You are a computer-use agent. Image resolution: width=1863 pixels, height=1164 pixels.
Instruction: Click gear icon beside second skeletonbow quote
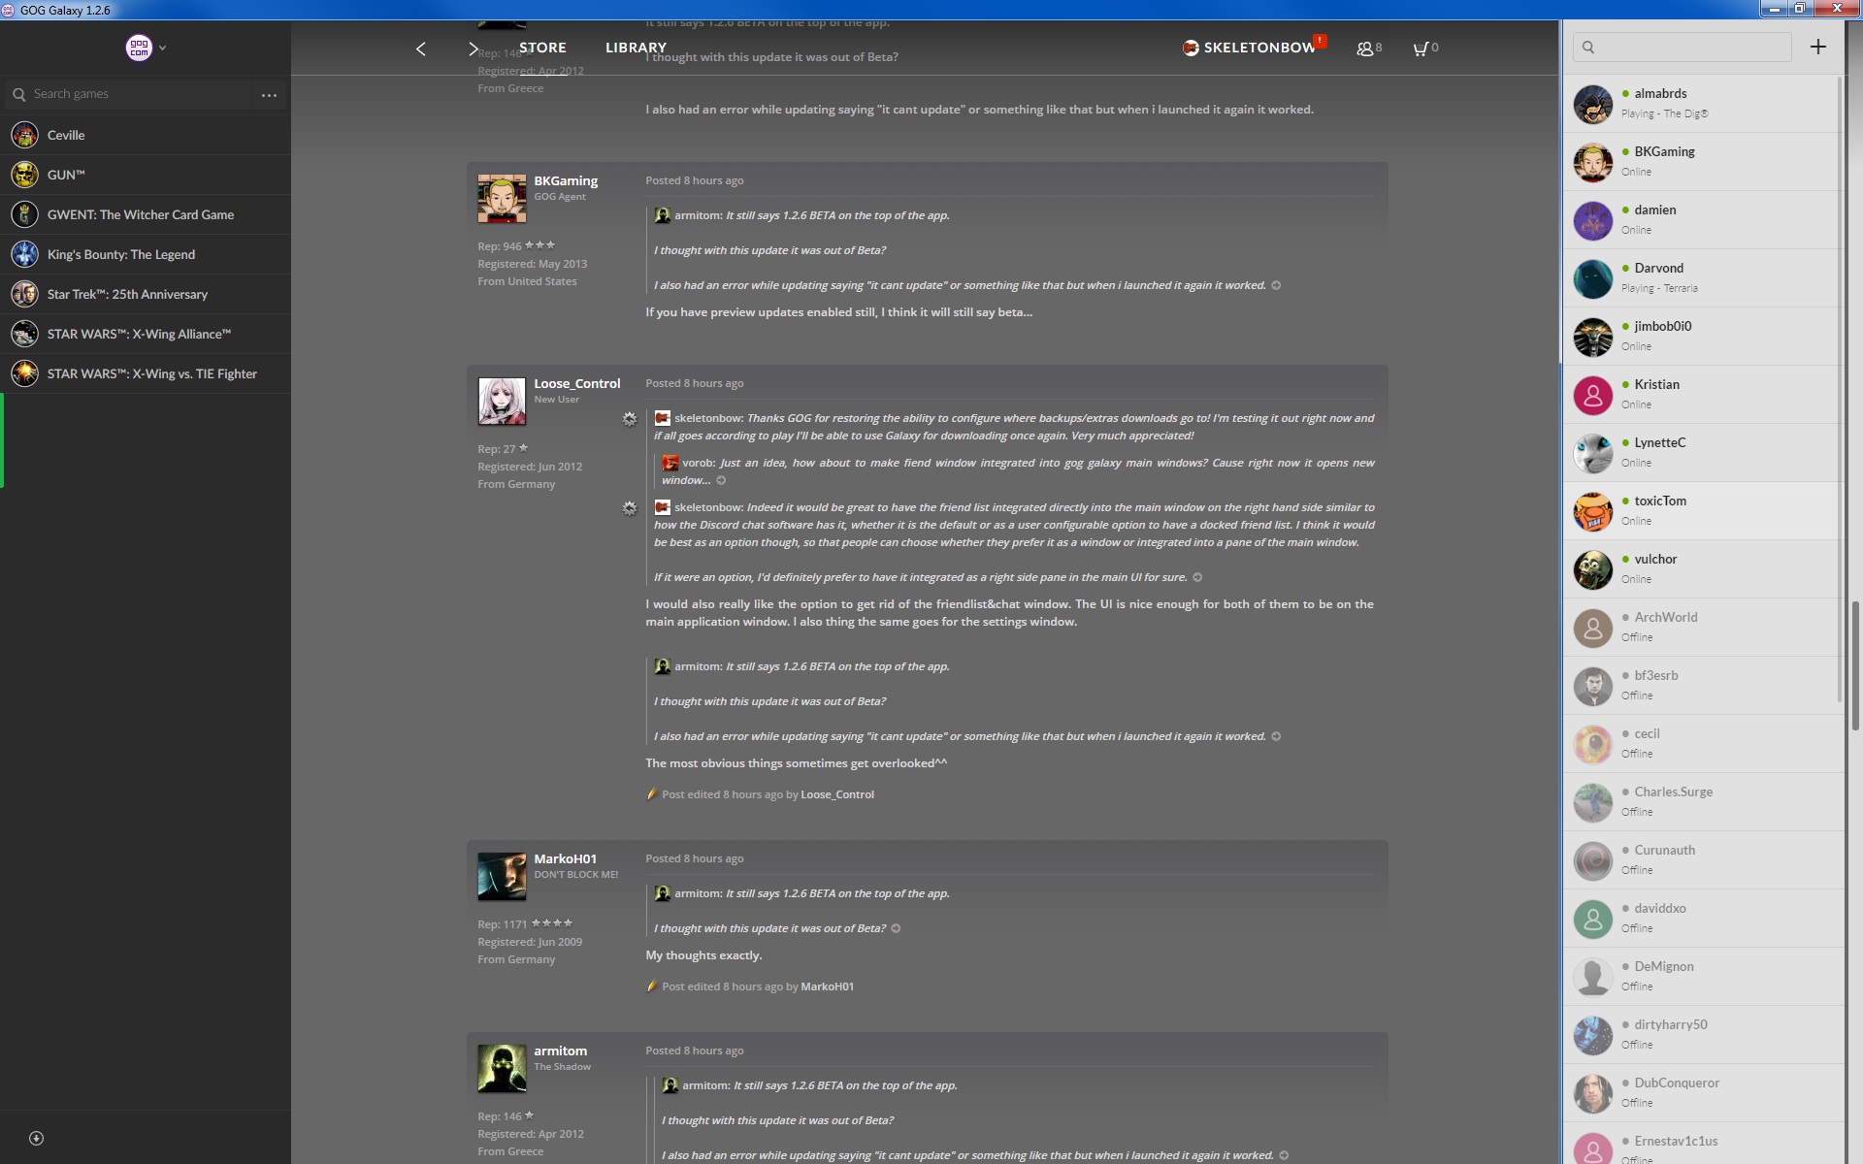click(x=630, y=508)
